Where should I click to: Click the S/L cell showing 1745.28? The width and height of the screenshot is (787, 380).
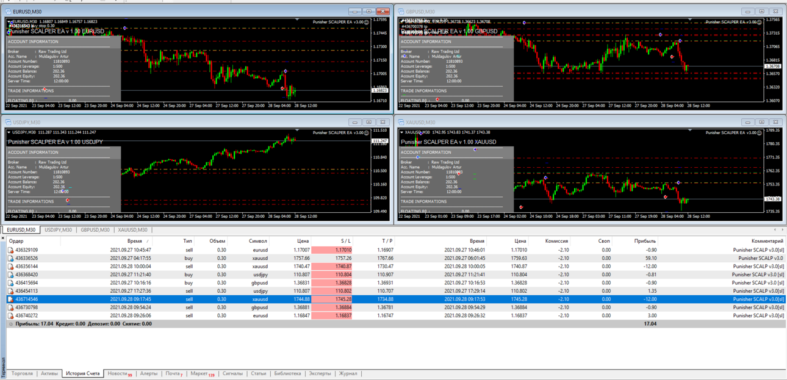click(x=332, y=299)
